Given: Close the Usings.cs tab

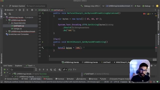Looking at the screenshot, I should point(49,10).
